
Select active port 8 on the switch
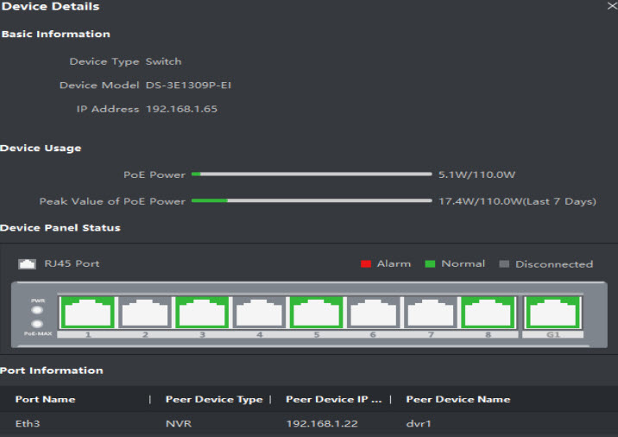[x=489, y=312]
